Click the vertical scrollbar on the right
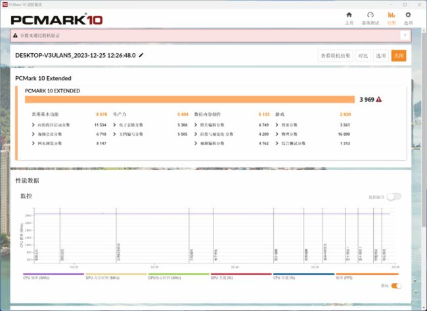This screenshot has height=311, width=427. tap(424, 131)
